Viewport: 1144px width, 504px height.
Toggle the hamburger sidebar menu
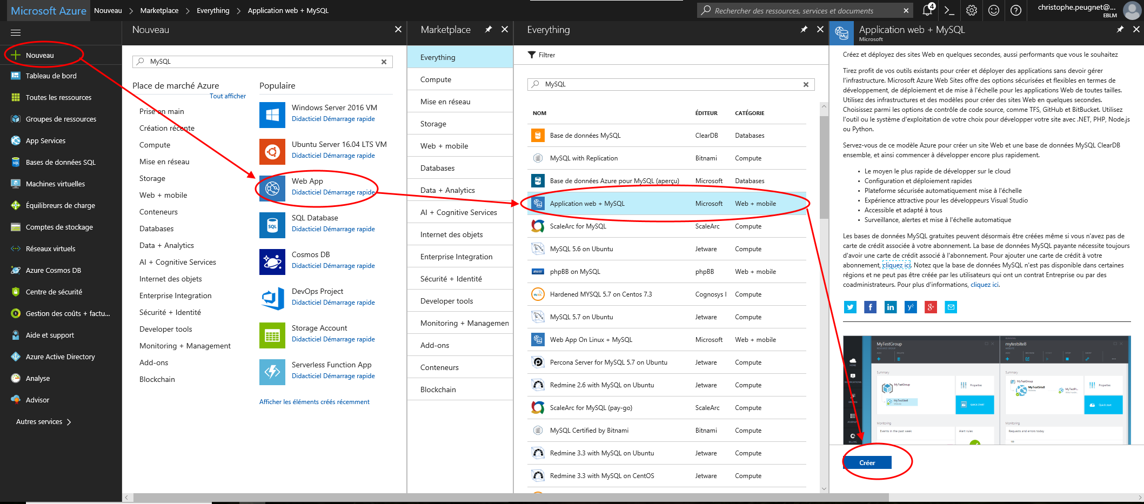(16, 33)
